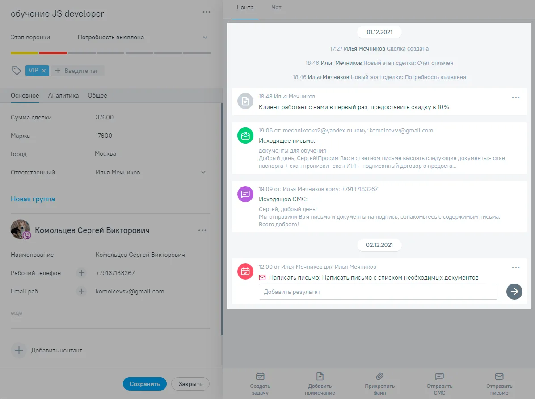The image size is (535, 399).
Task: Click the Сохранить button
Action: pyautogui.click(x=145, y=384)
